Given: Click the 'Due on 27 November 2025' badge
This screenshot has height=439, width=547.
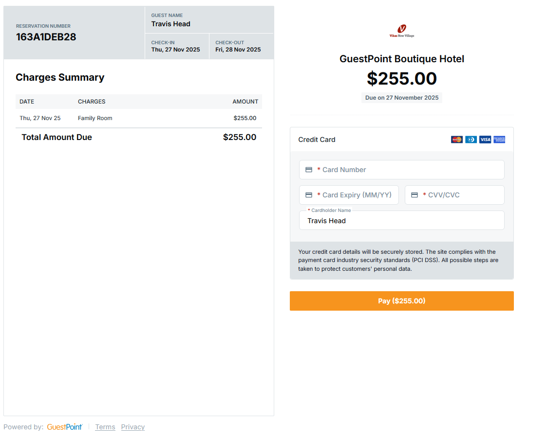Looking at the screenshot, I should (x=402, y=98).
